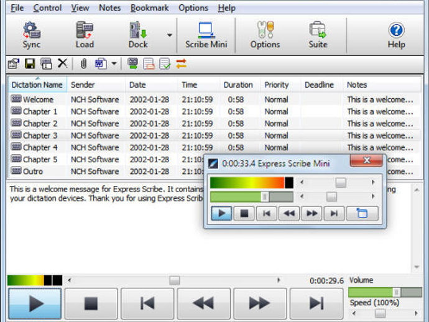The width and height of the screenshot is (429, 322).
Task: Click the main Volume slider bar
Action: [385, 292]
